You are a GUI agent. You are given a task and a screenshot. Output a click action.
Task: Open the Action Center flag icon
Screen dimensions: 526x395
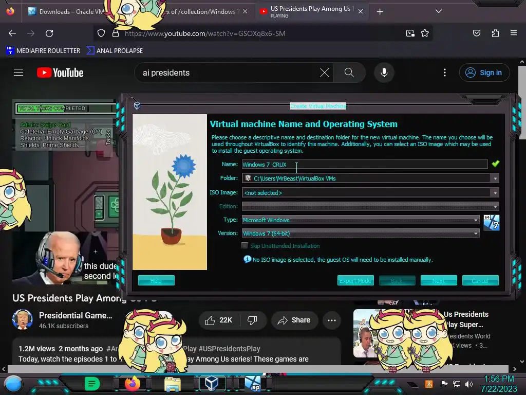(x=444, y=384)
